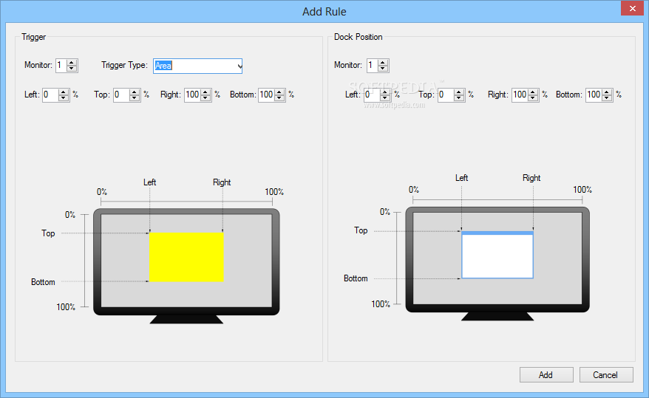Increase the Trigger Top percentage
Screen dimensions: 649x398
pos(134,92)
